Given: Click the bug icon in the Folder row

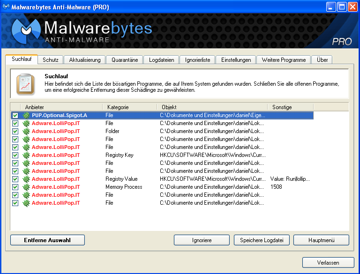Looking at the screenshot, I should point(26,131).
